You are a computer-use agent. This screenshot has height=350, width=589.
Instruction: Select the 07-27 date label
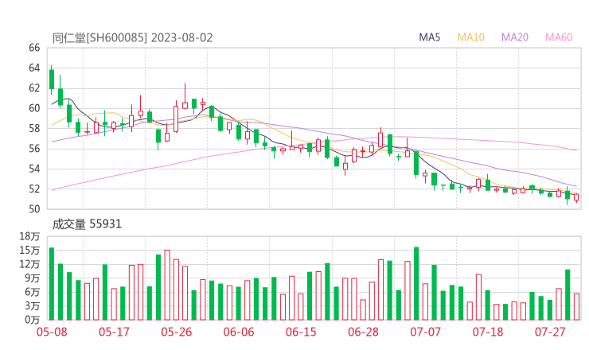pos(550,332)
